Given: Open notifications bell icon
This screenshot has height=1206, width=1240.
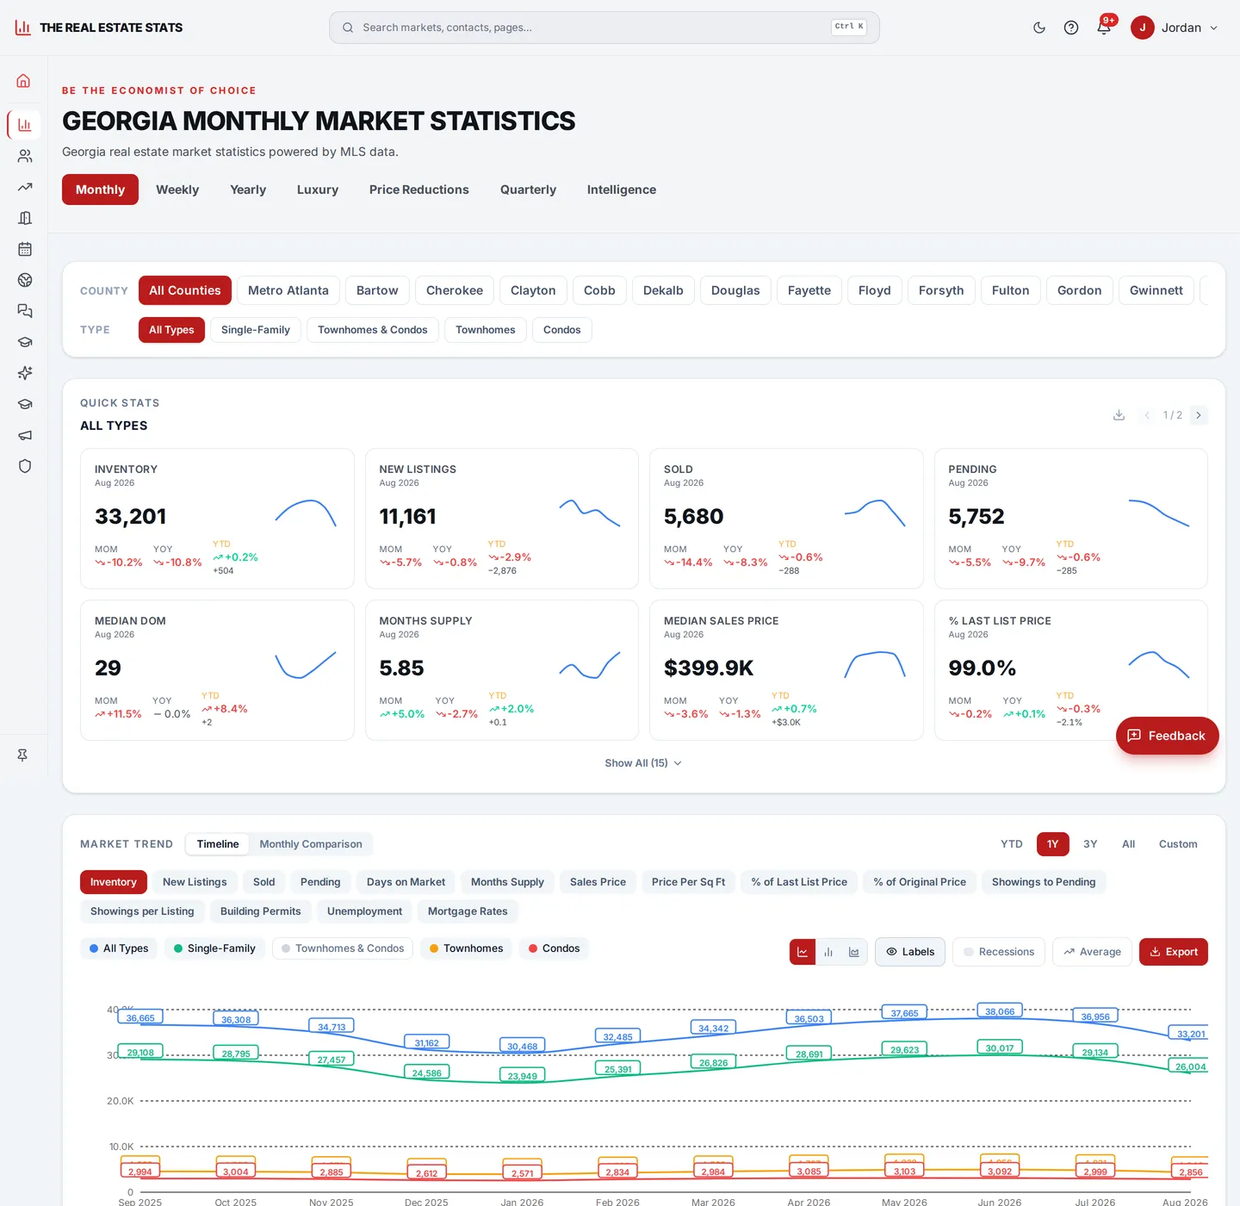Looking at the screenshot, I should coord(1103,28).
